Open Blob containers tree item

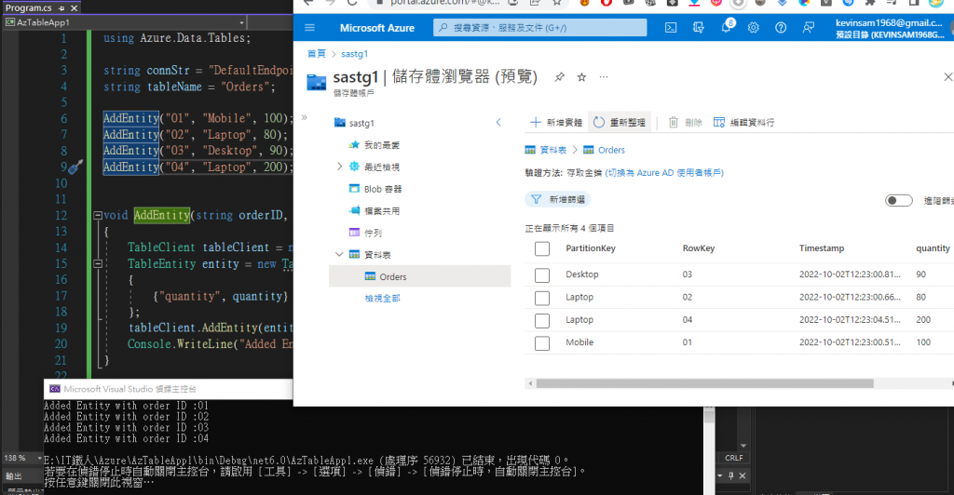click(375, 189)
